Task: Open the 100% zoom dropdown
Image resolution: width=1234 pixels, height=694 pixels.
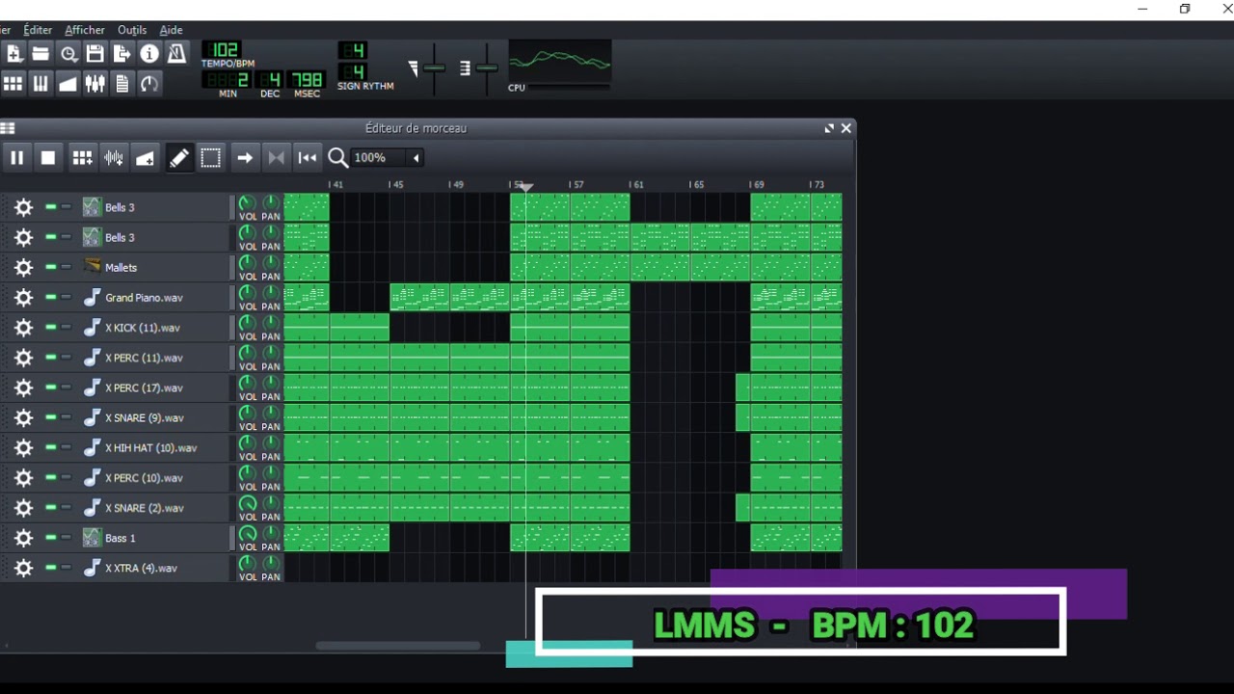Action: pos(388,158)
